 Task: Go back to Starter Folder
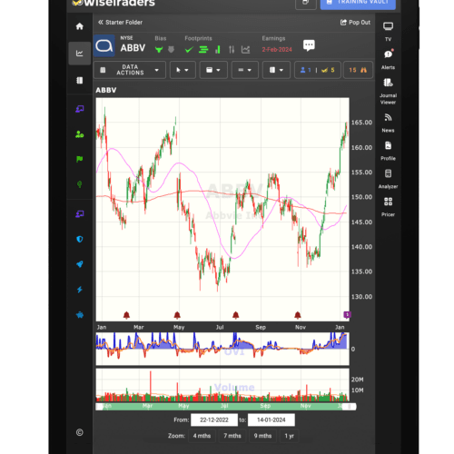click(120, 23)
